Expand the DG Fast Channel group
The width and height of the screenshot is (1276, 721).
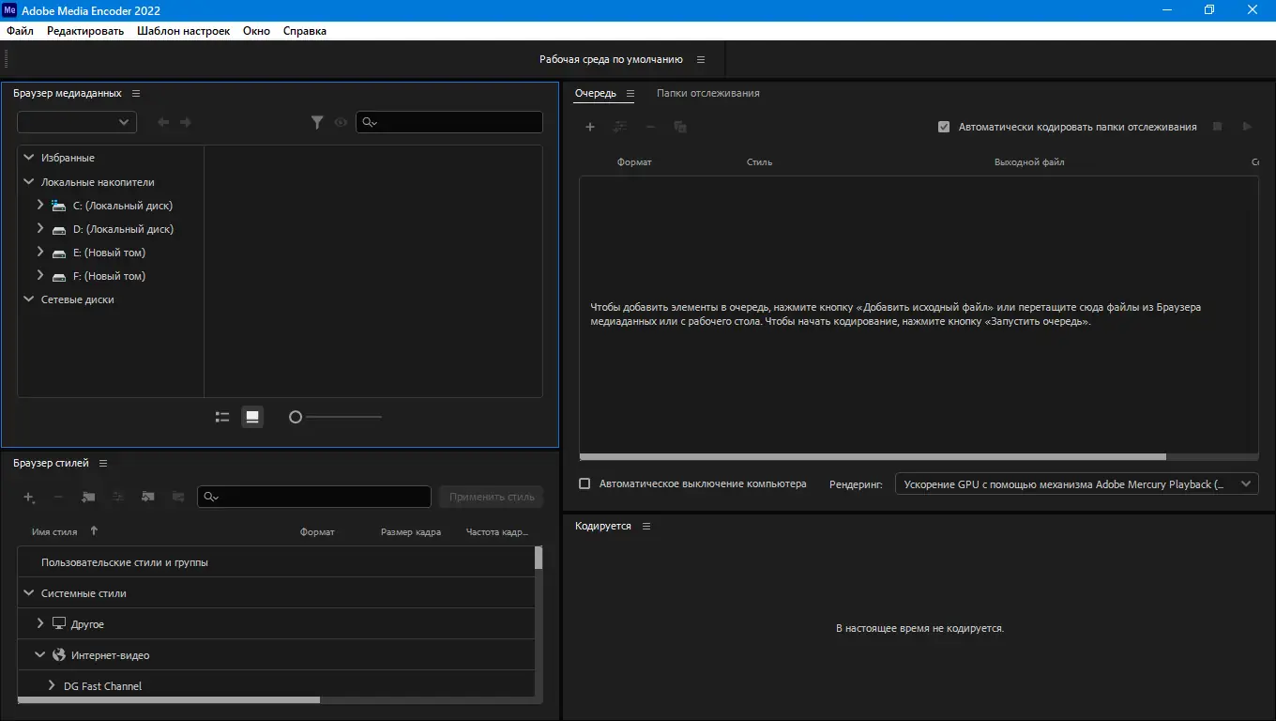coord(52,685)
